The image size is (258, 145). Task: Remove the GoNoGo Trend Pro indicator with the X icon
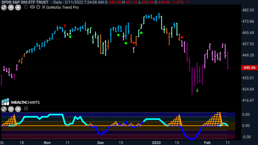(43, 7)
